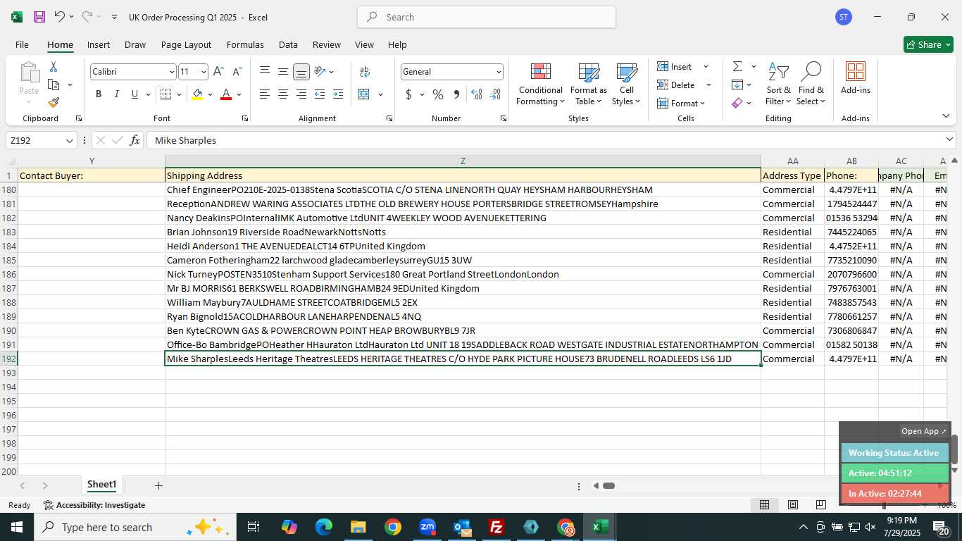Click Accessibility: Investigate in status bar
Image resolution: width=962 pixels, height=541 pixels.
[x=94, y=505]
